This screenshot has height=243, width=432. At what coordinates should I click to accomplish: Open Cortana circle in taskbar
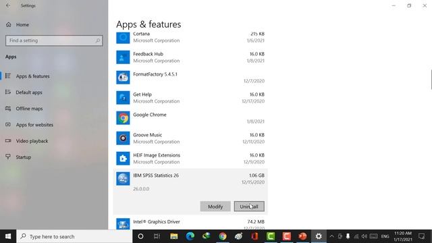(140, 236)
